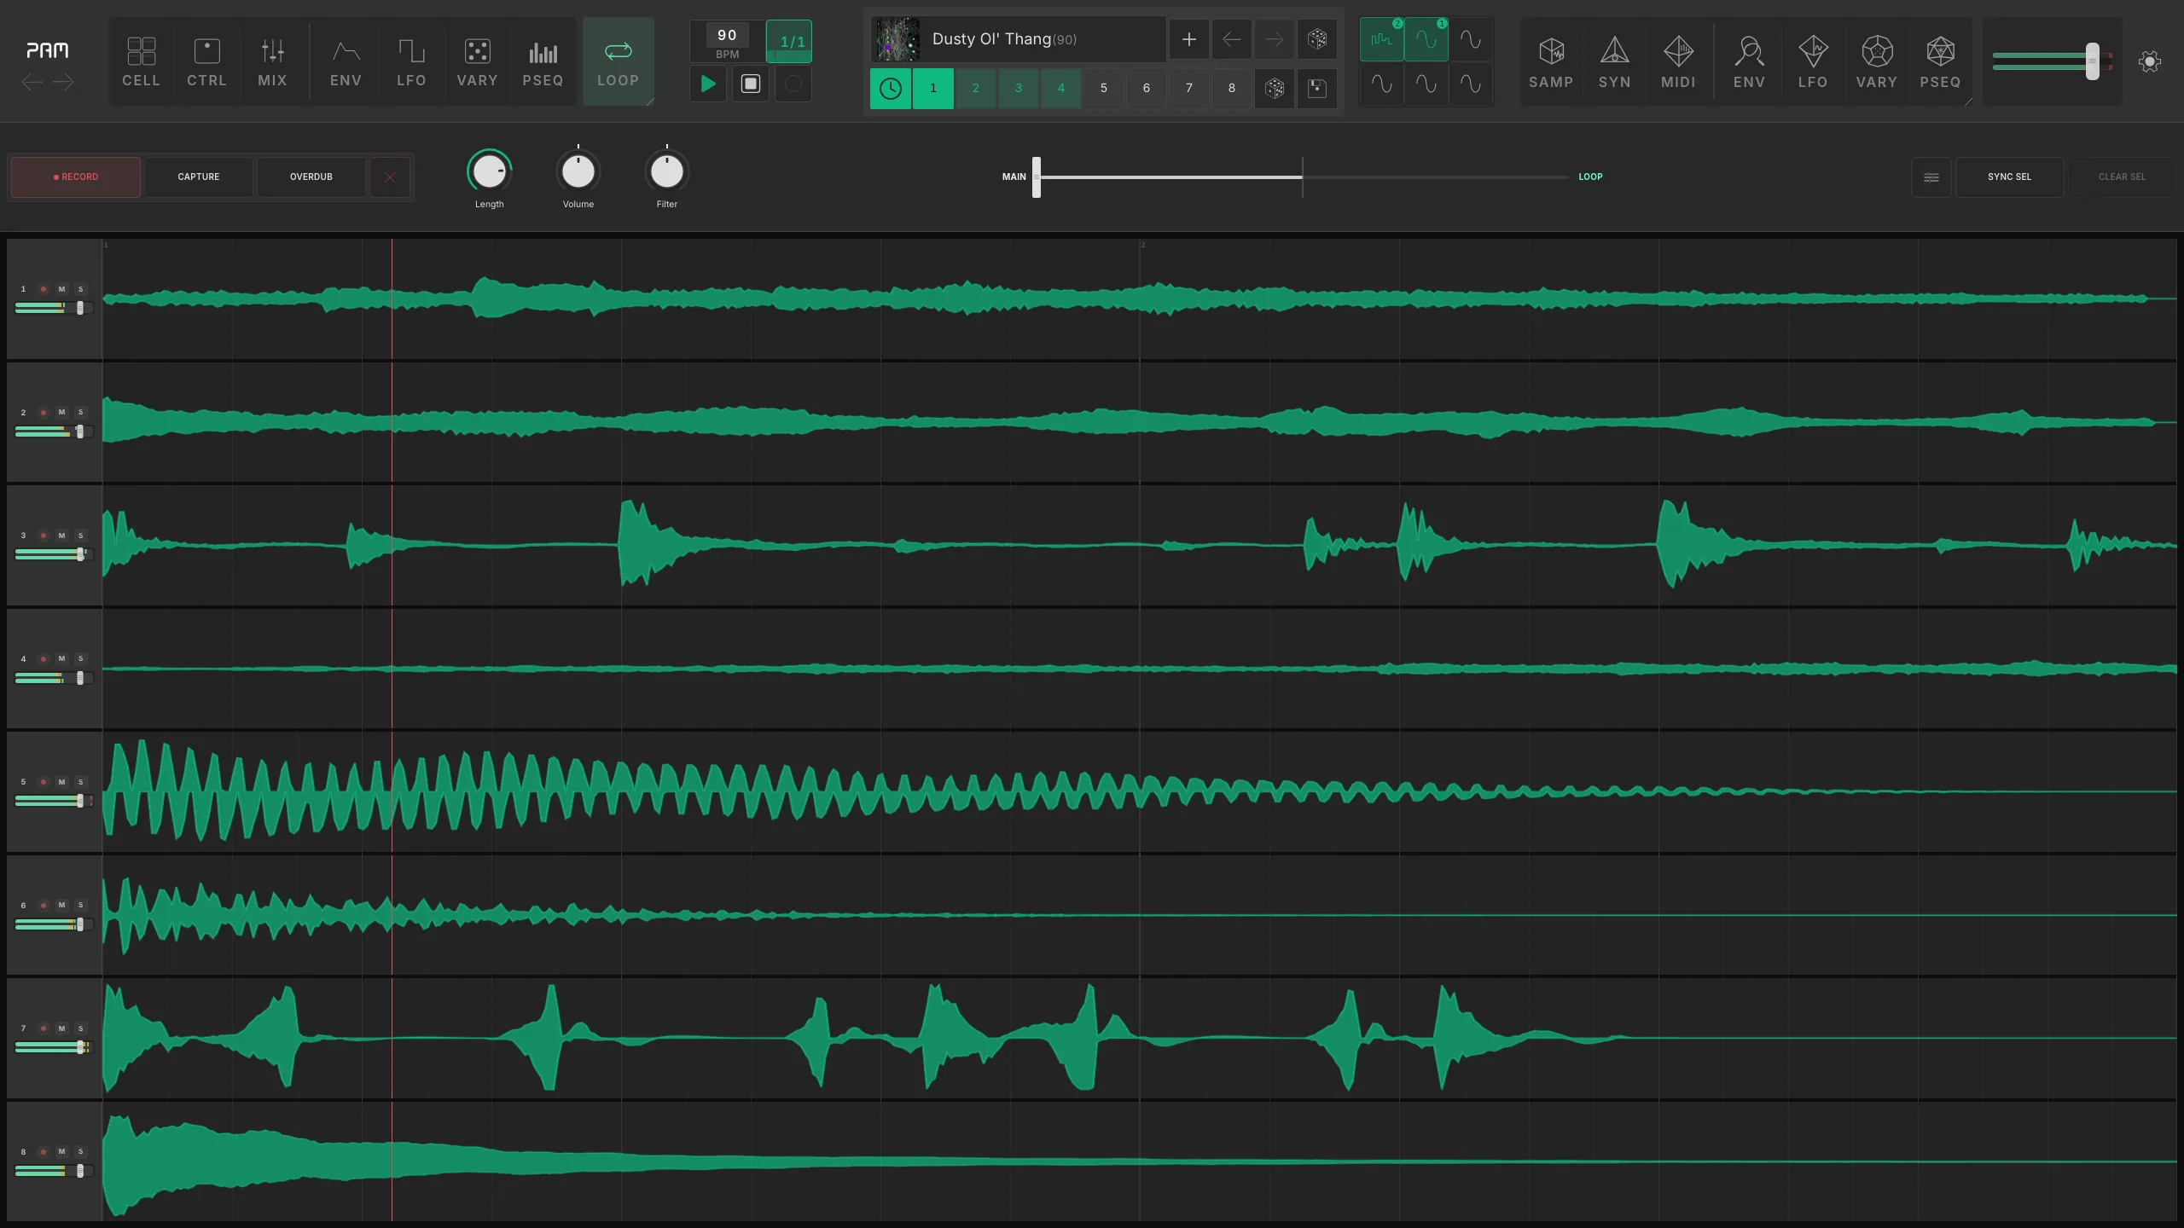Open the Dusty Ol' Thang preset name
The width and height of the screenshot is (2184, 1228).
[x=1004, y=39]
